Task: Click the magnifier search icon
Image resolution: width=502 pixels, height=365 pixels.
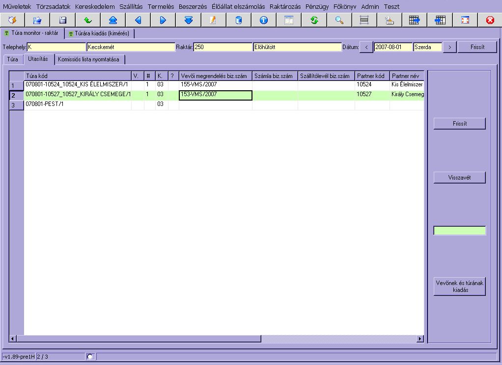Action: tap(339, 20)
